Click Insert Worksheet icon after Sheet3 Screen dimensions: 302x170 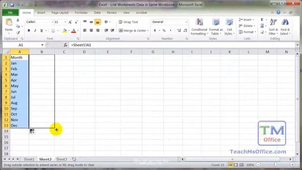(74, 159)
